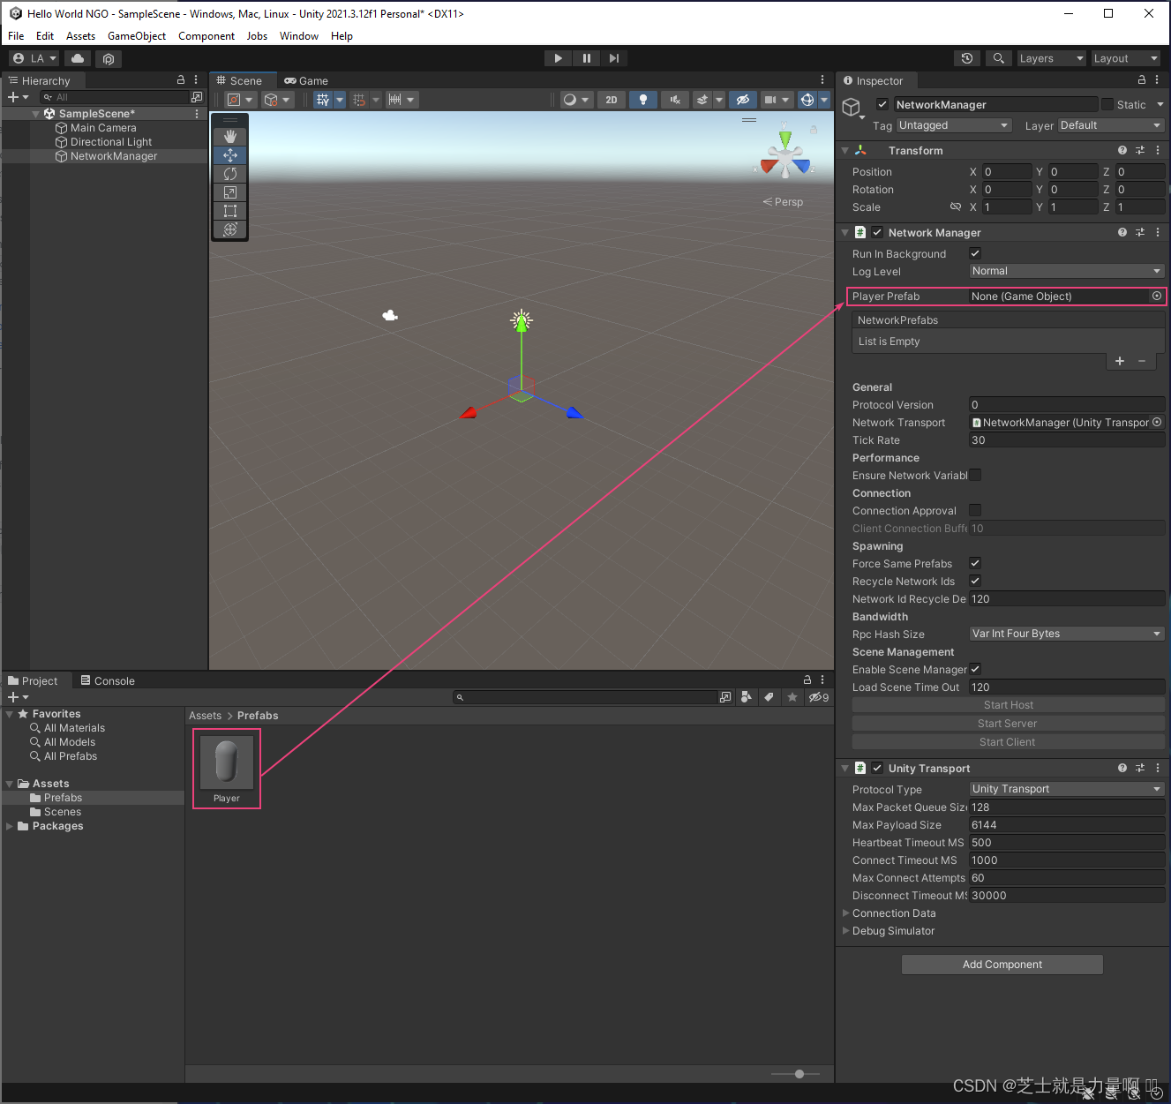
Task: Select the Transform tool in Scene toolbar
Action: click(230, 229)
